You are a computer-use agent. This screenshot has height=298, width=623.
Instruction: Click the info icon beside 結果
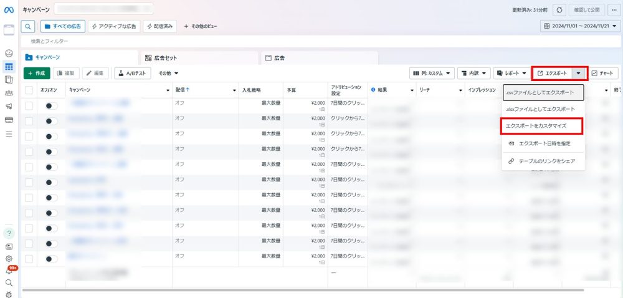pyautogui.click(x=373, y=90)
